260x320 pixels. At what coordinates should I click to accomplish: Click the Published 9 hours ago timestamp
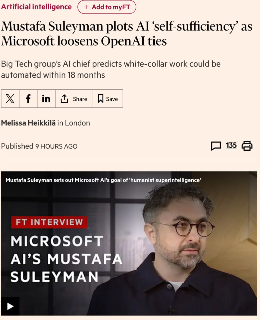pos(39,146)
